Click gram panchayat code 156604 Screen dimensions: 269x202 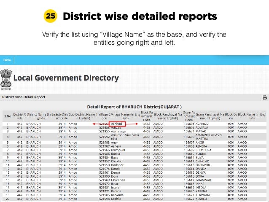click(x=189, y=124)
